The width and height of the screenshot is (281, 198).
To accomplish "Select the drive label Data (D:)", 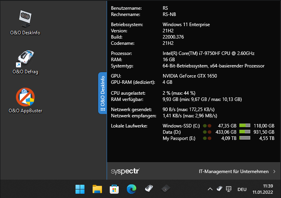I will coord(172,132).
